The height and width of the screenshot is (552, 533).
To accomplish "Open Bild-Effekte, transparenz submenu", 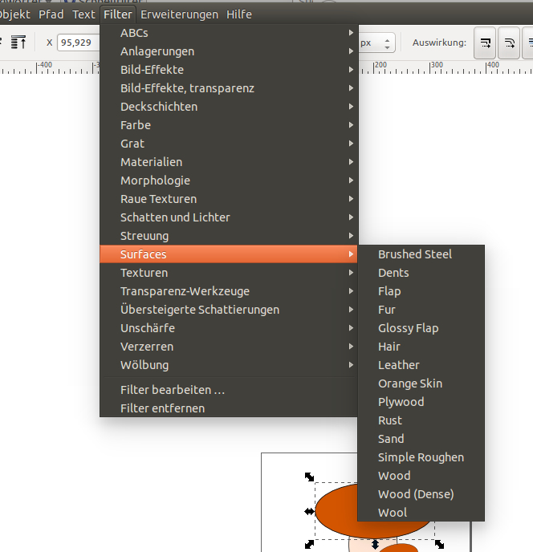I will click(x=229, y=88).
